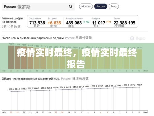
Task: Click the magnifying glass search icon
Action: pos(71,6)
